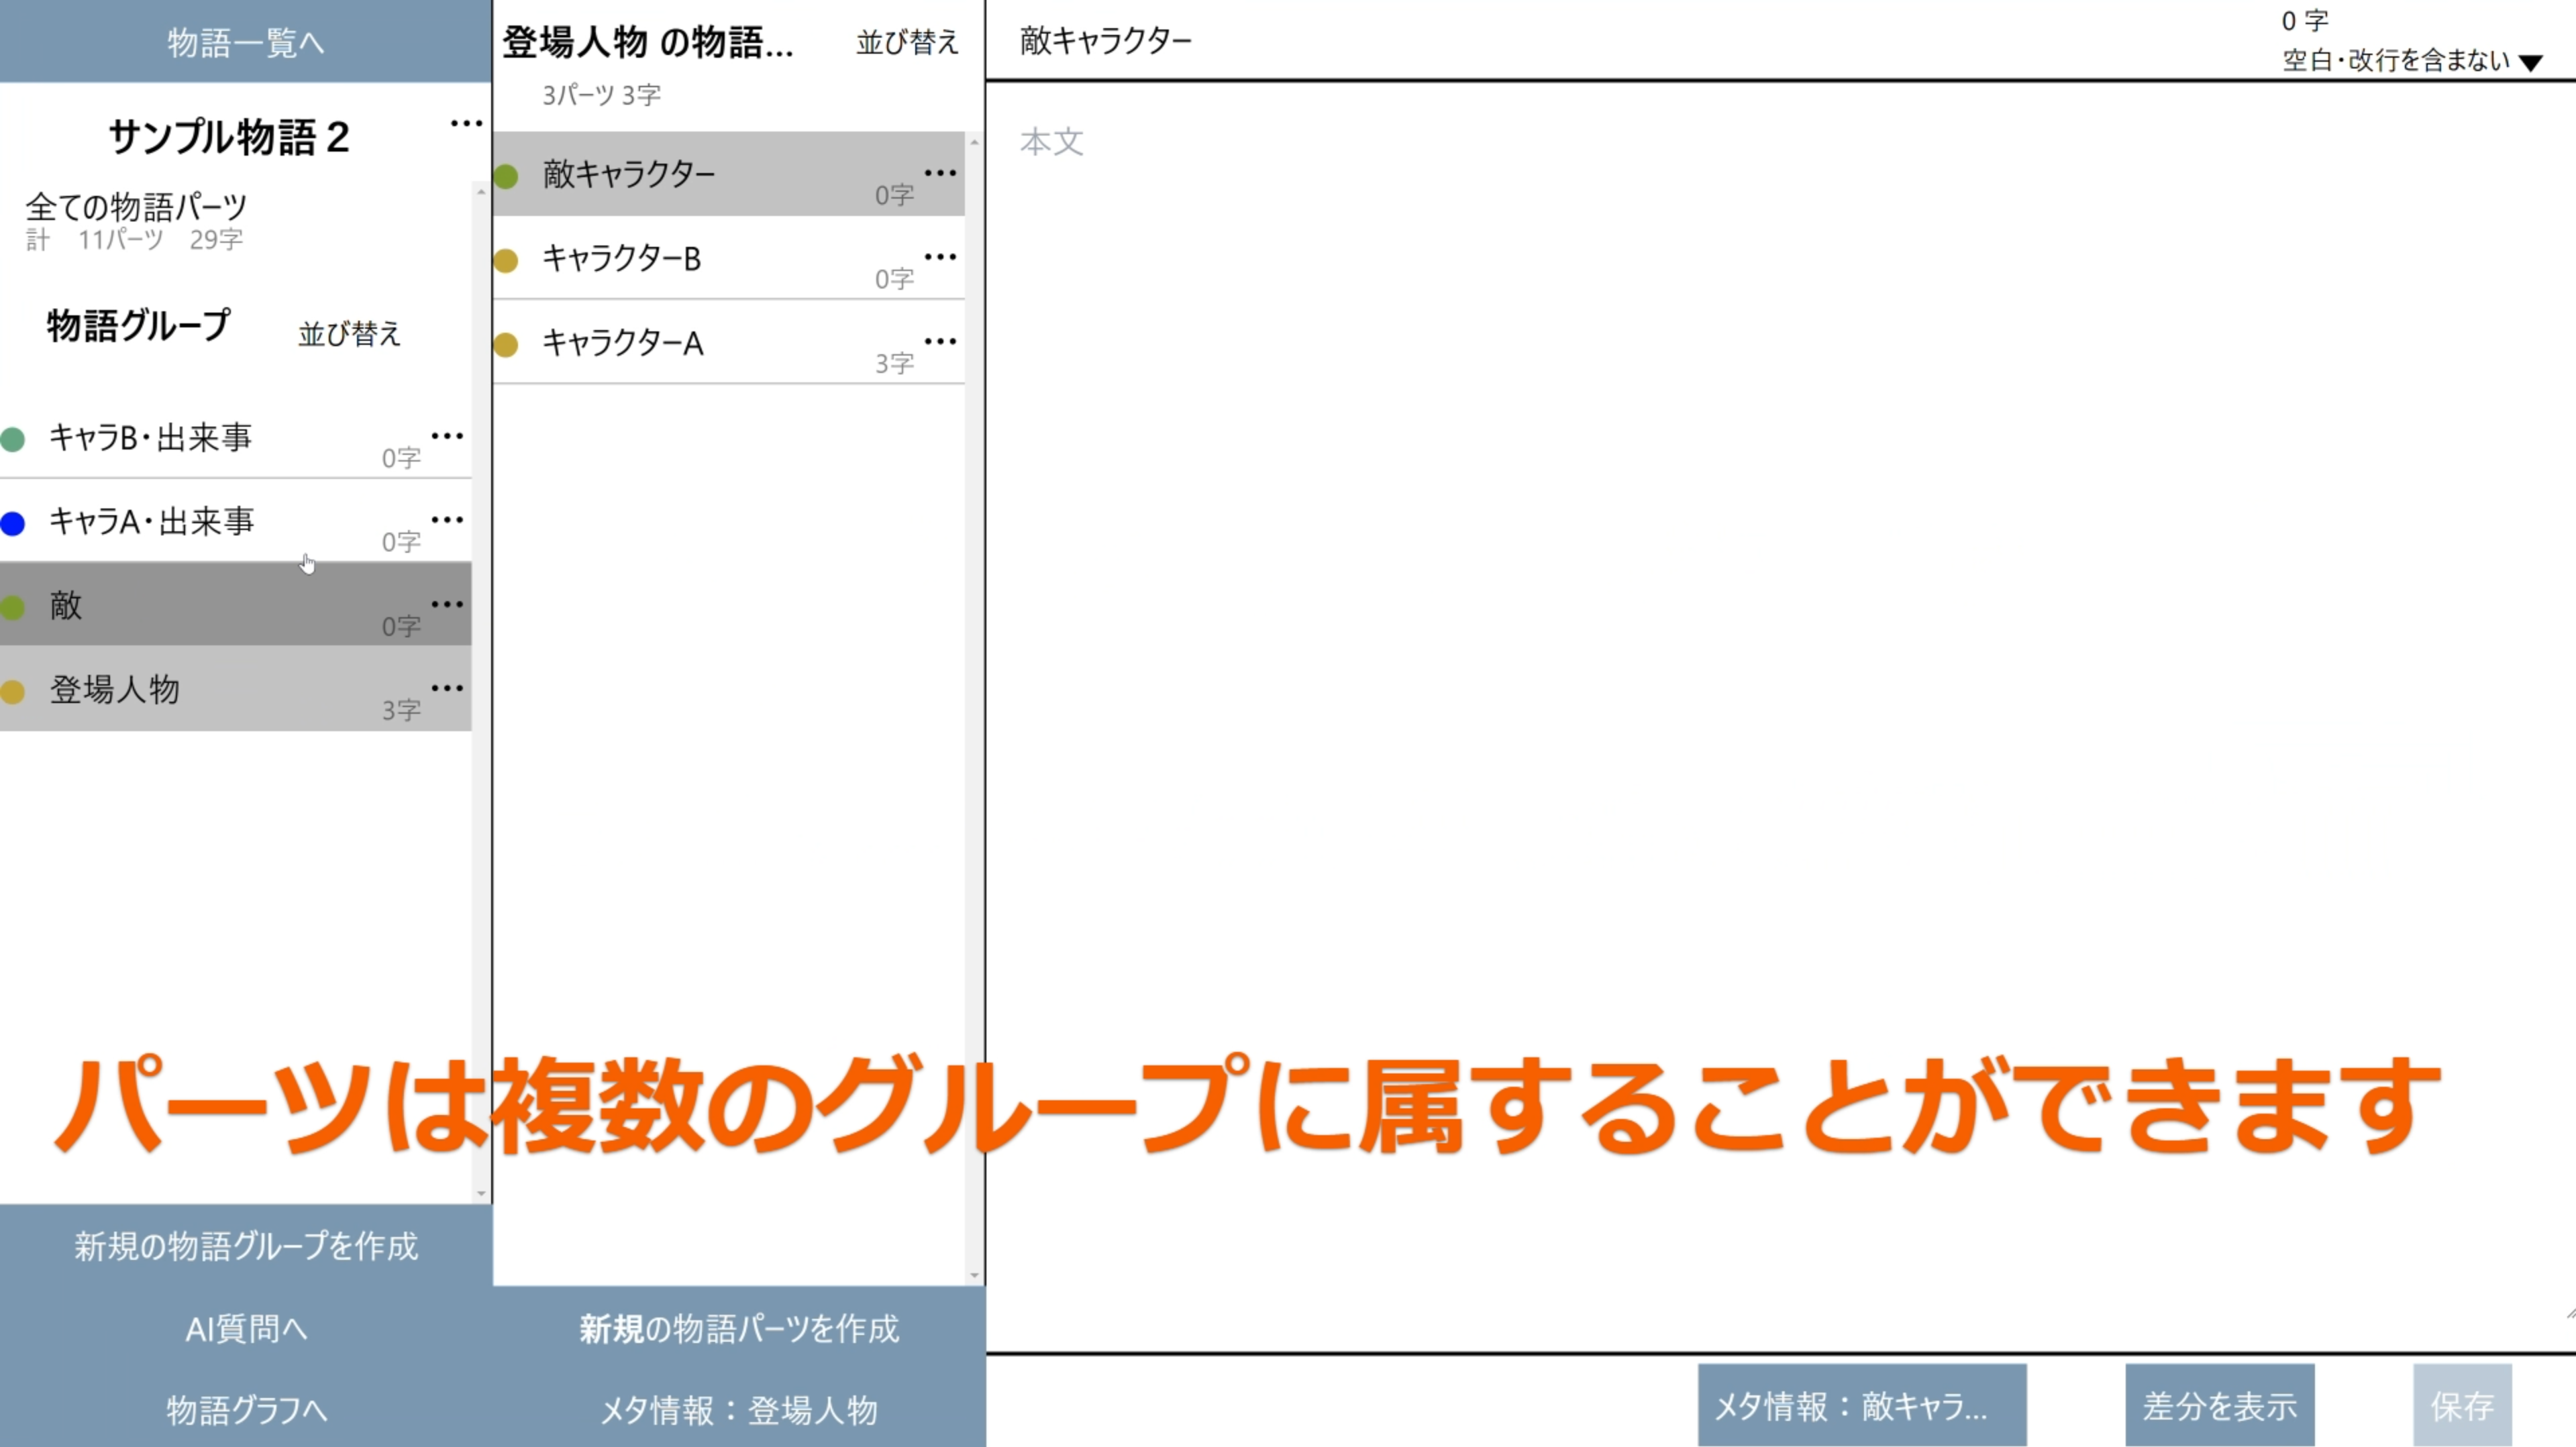Screen dimensions: 2576x1447
Task: Click yellow color dot of 登場人物 group
Action: pos(13,691)
